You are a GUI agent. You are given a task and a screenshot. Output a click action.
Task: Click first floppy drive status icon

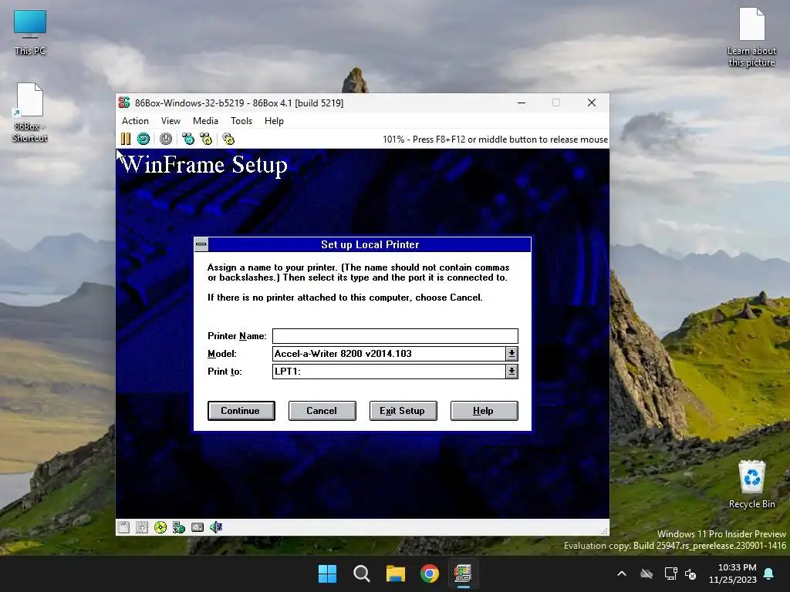pyautogui.click(x=123, y=527)
